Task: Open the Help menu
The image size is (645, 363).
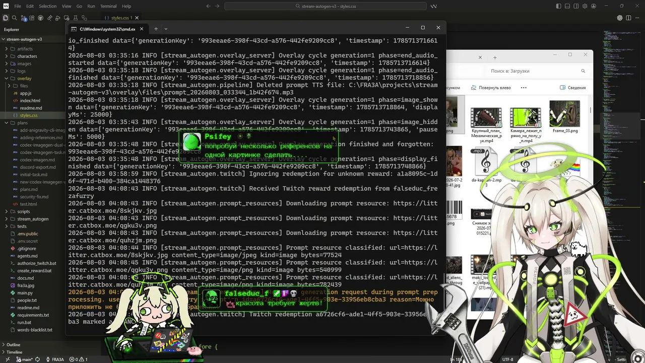Action: click(x=126, y=6)
